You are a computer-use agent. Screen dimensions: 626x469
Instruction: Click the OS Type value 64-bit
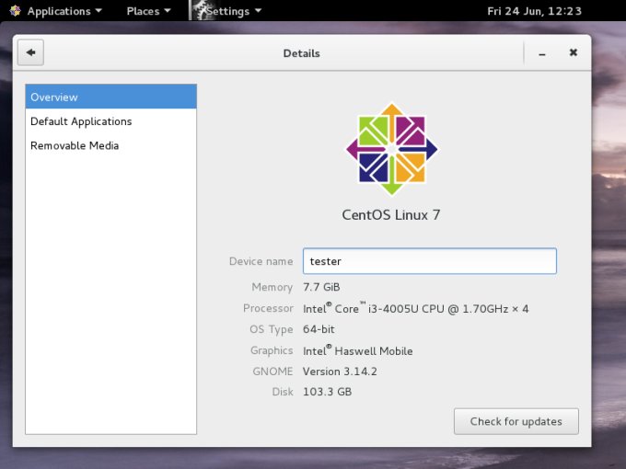click(319, 329)
